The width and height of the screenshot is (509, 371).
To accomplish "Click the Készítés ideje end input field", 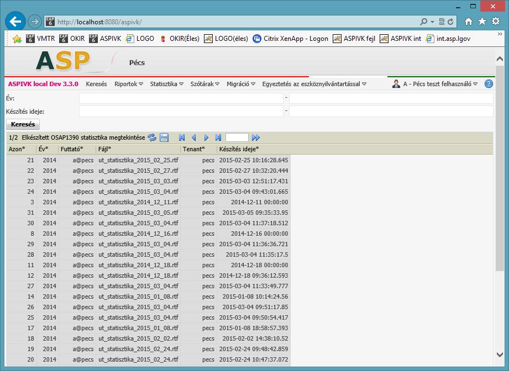I will pos(391,111).
